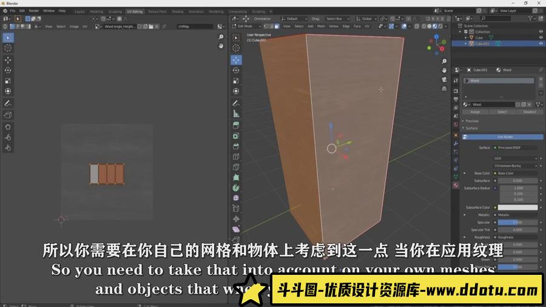This screenshot has height=307, width=546.
Task: Select the Poly Build tool
Action: click(x=236, y=178)
